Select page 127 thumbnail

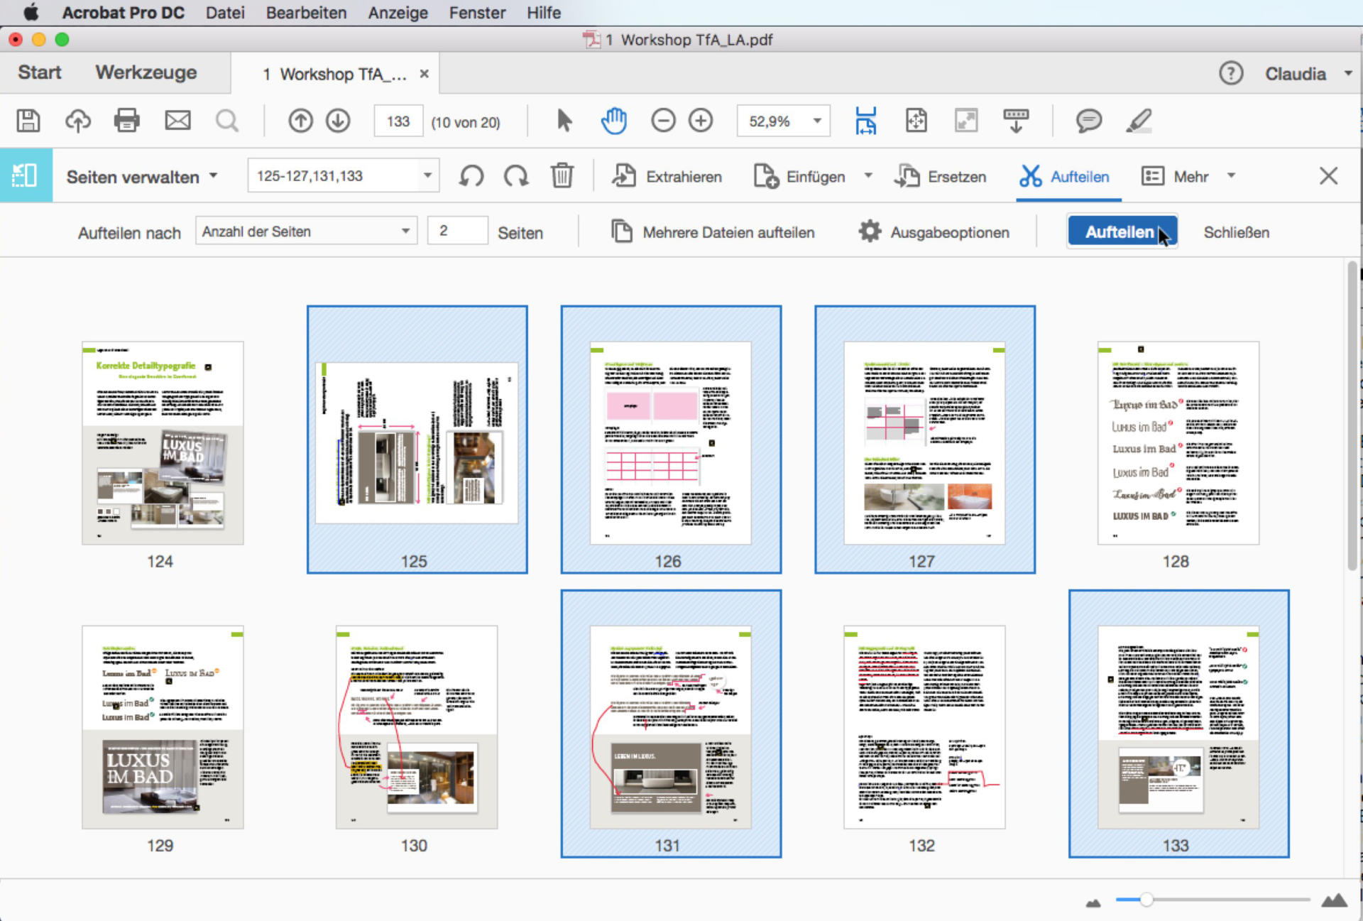tap(924, 442)
